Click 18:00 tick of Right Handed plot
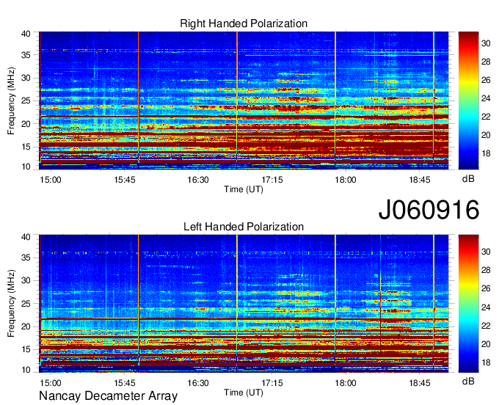This screenshot has width=499, height=405. click(x=346, y=180)
